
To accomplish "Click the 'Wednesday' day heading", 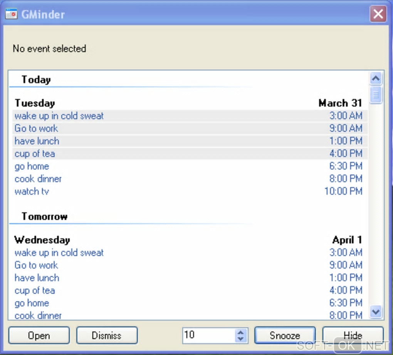I will click(42, 240).
